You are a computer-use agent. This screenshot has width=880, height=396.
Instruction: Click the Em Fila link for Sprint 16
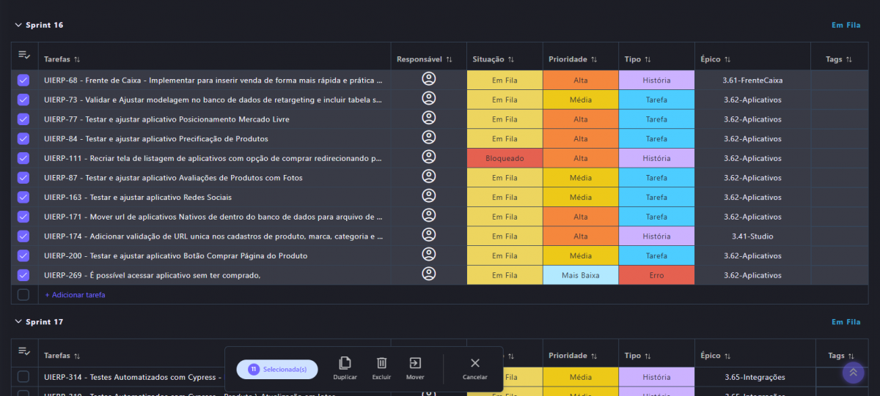tap(846, 25)
